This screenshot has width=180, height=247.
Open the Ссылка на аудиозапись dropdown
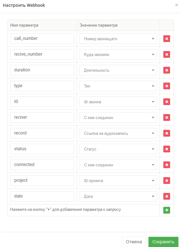click(118, 133)
